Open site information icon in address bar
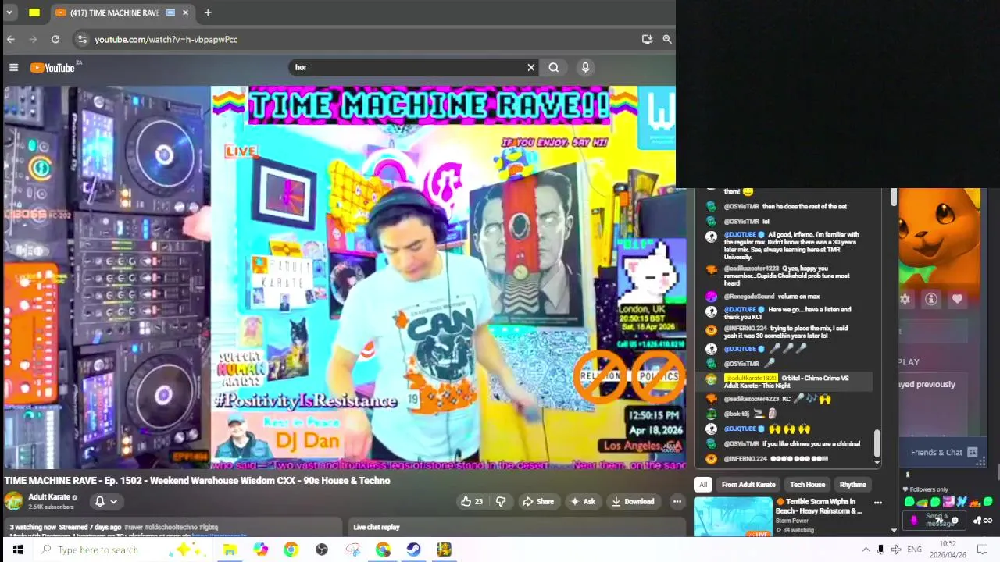 82,39
